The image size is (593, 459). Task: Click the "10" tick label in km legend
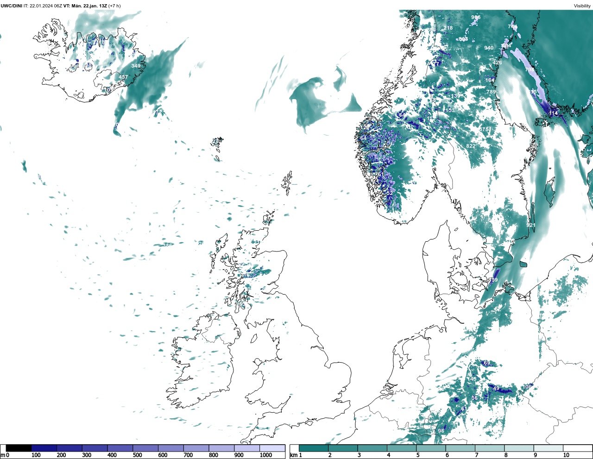[566, 455]
